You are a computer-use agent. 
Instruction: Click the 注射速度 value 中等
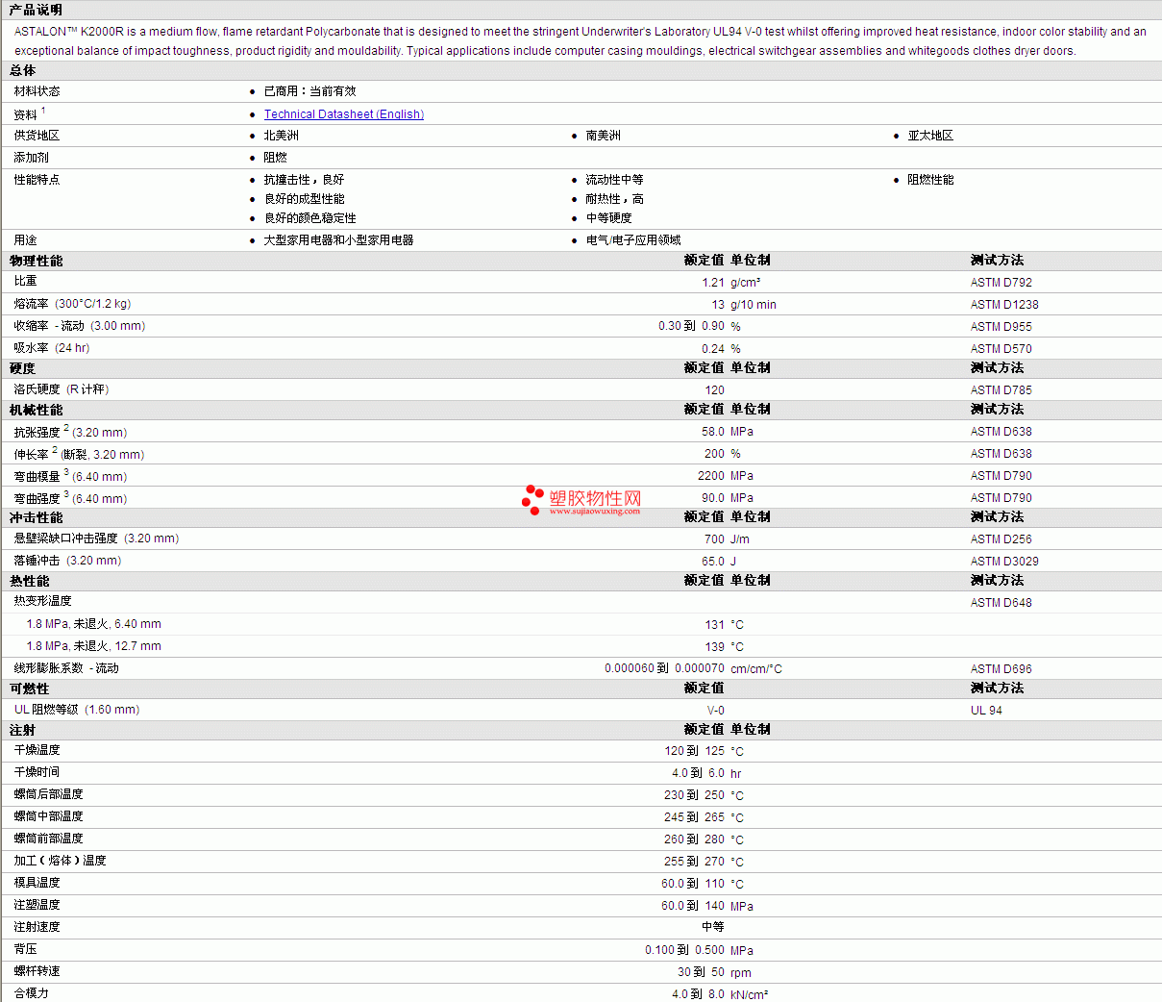tap(713, 927)
